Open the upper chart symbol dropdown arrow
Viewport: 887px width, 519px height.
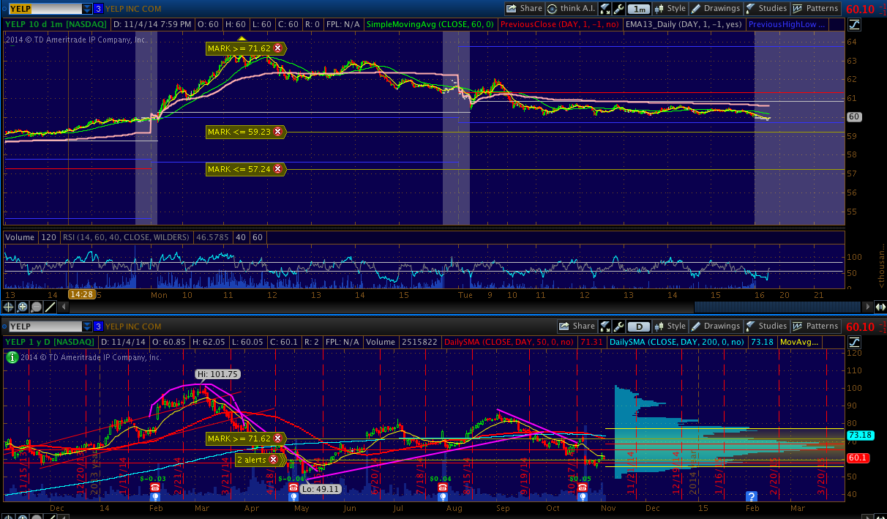pyautogui.click(x=87, y=9)
